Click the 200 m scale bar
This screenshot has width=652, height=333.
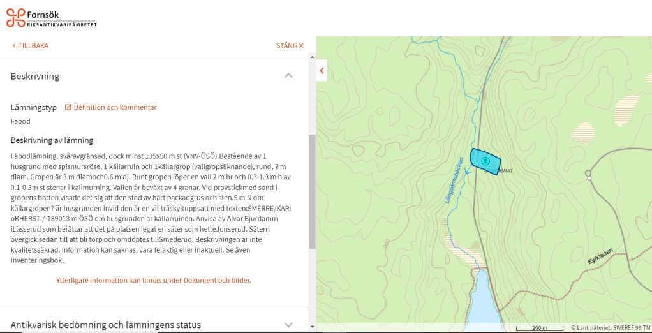pyautogui.click(x=540, y=328)
